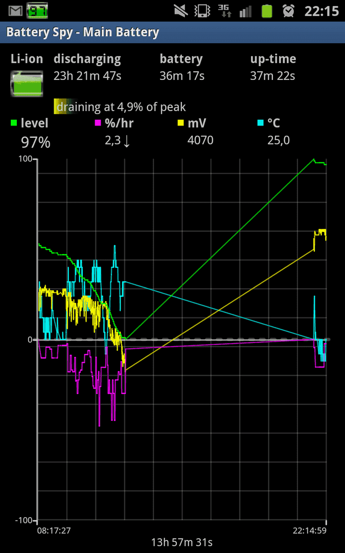This screenshot has height=553, width=345.
Task: Tap the -100 y-axis label
Action: (23, 520)
